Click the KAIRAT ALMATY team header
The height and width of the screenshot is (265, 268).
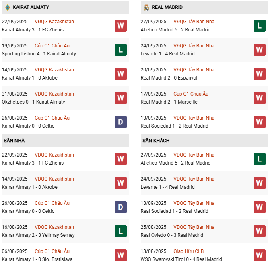[31, 7]
